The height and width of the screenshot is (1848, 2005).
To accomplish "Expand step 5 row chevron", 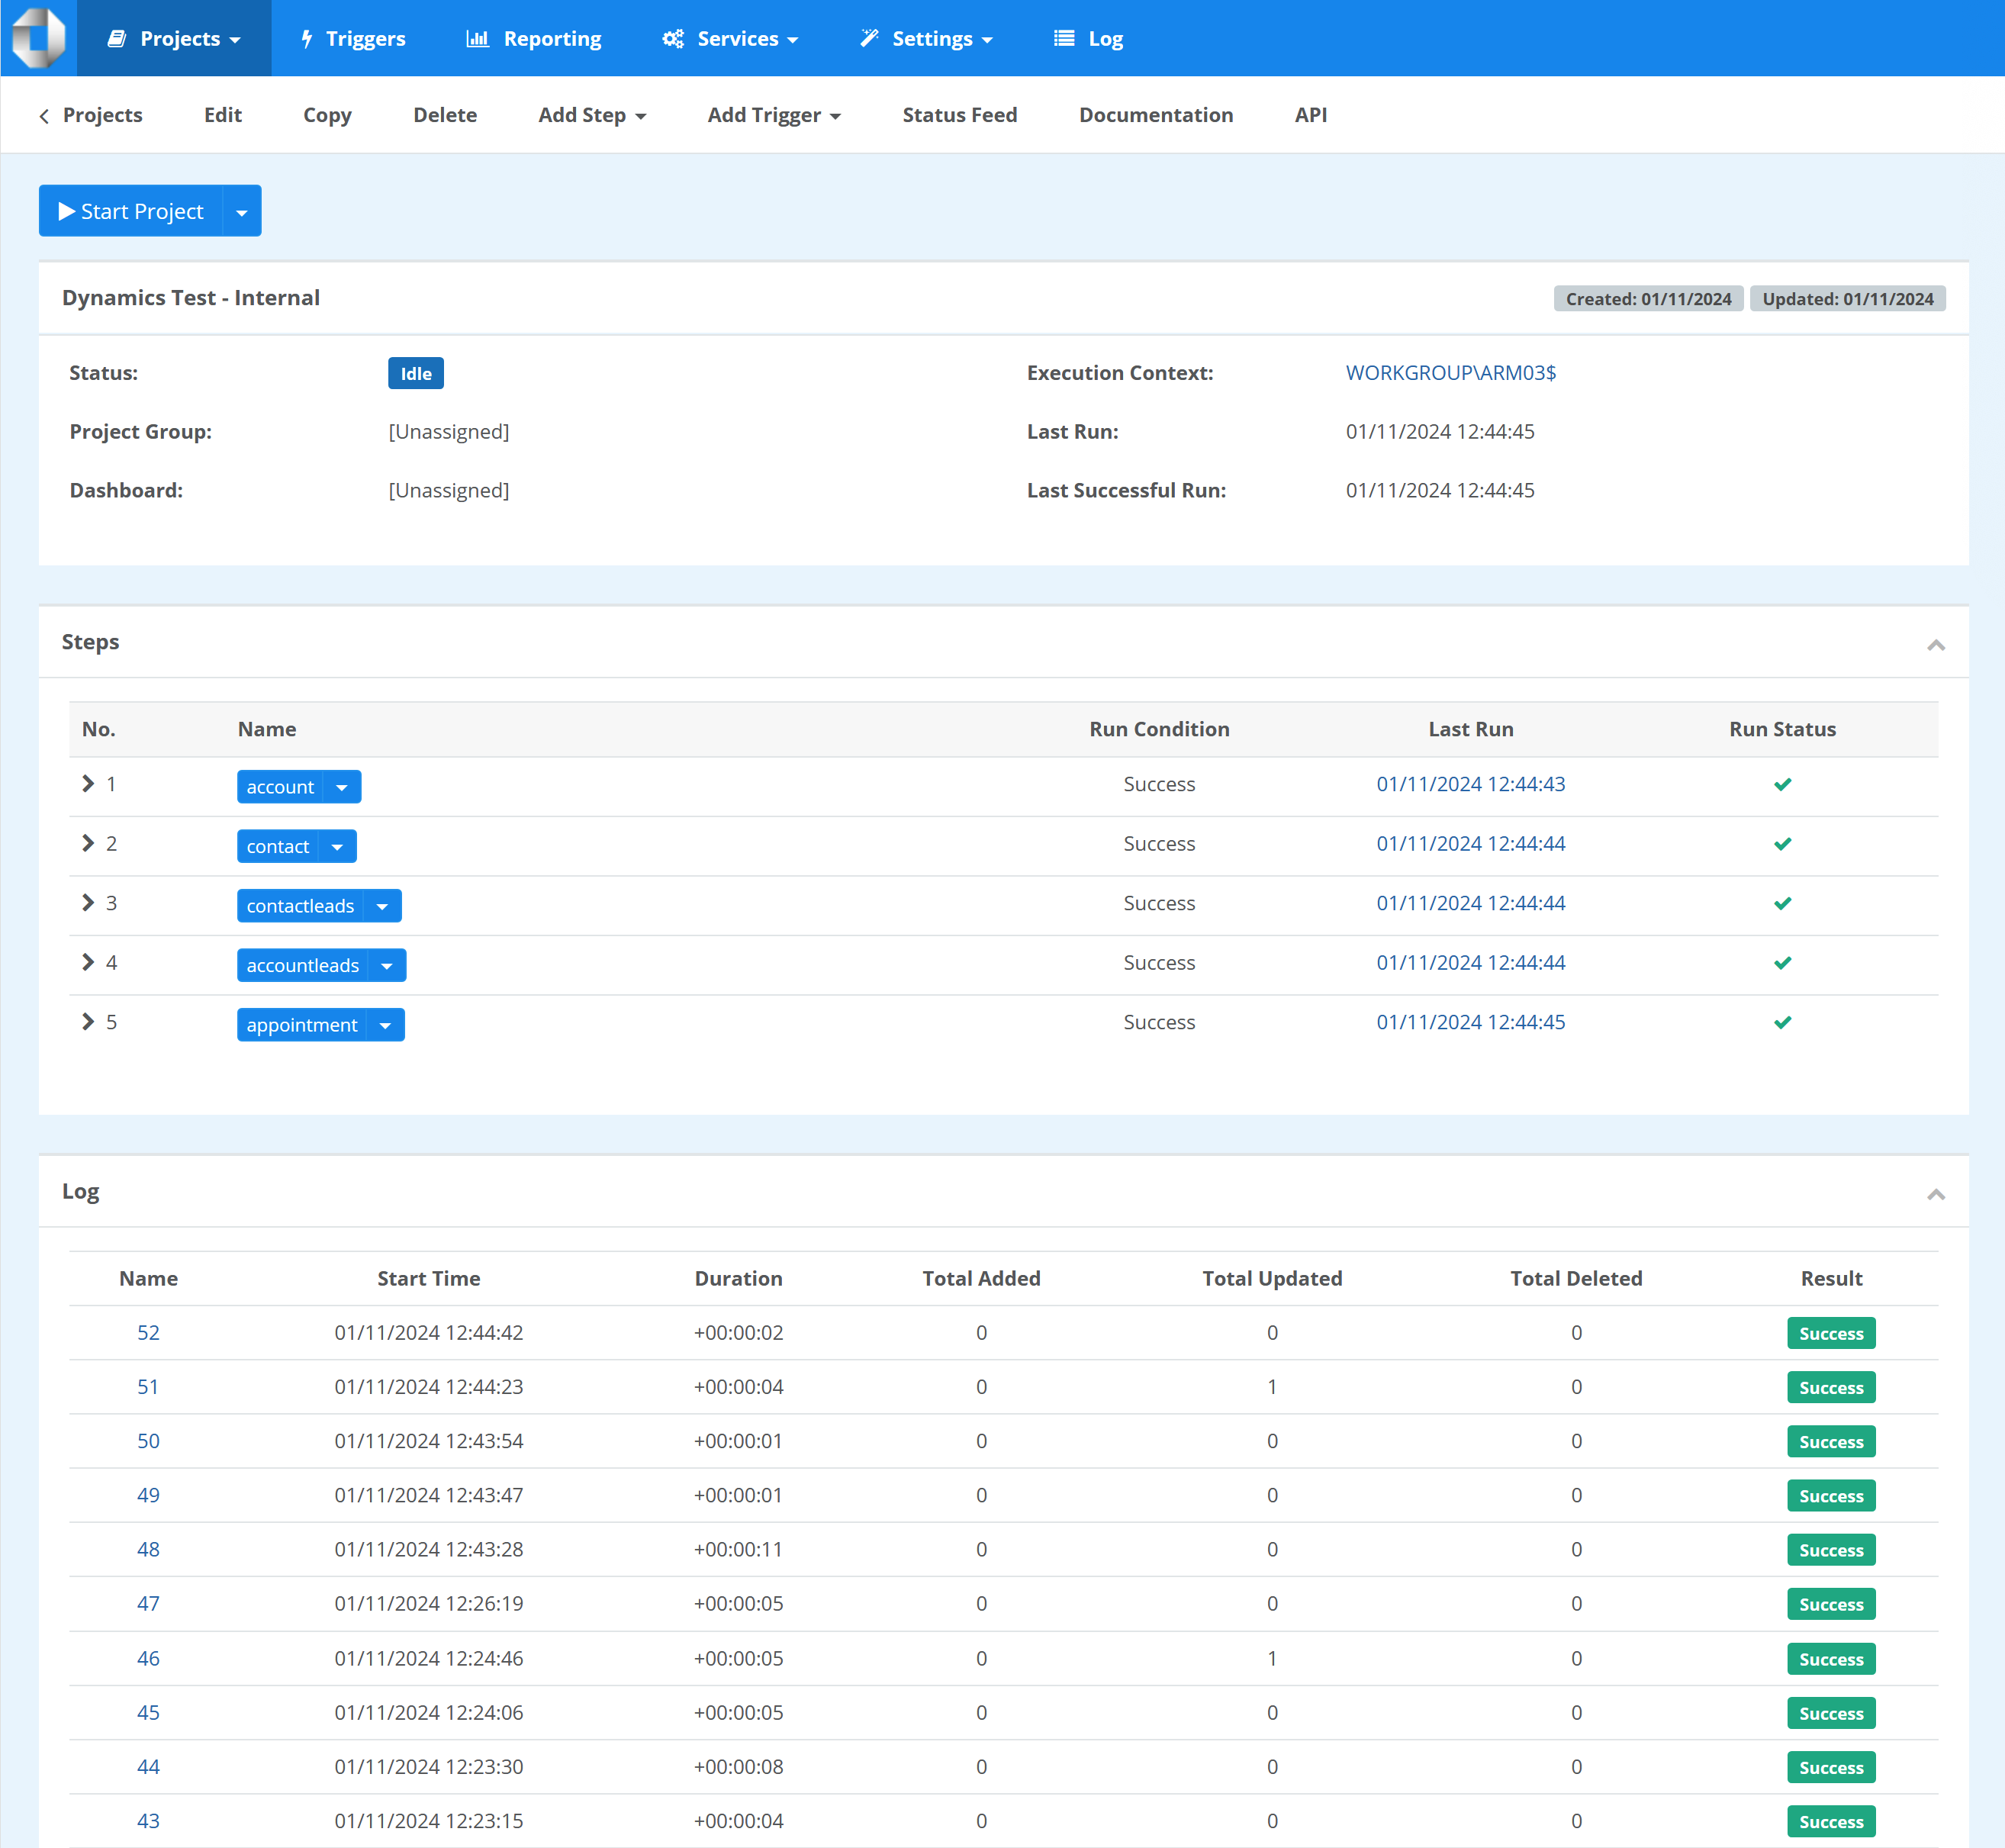I will [88, 1022].
